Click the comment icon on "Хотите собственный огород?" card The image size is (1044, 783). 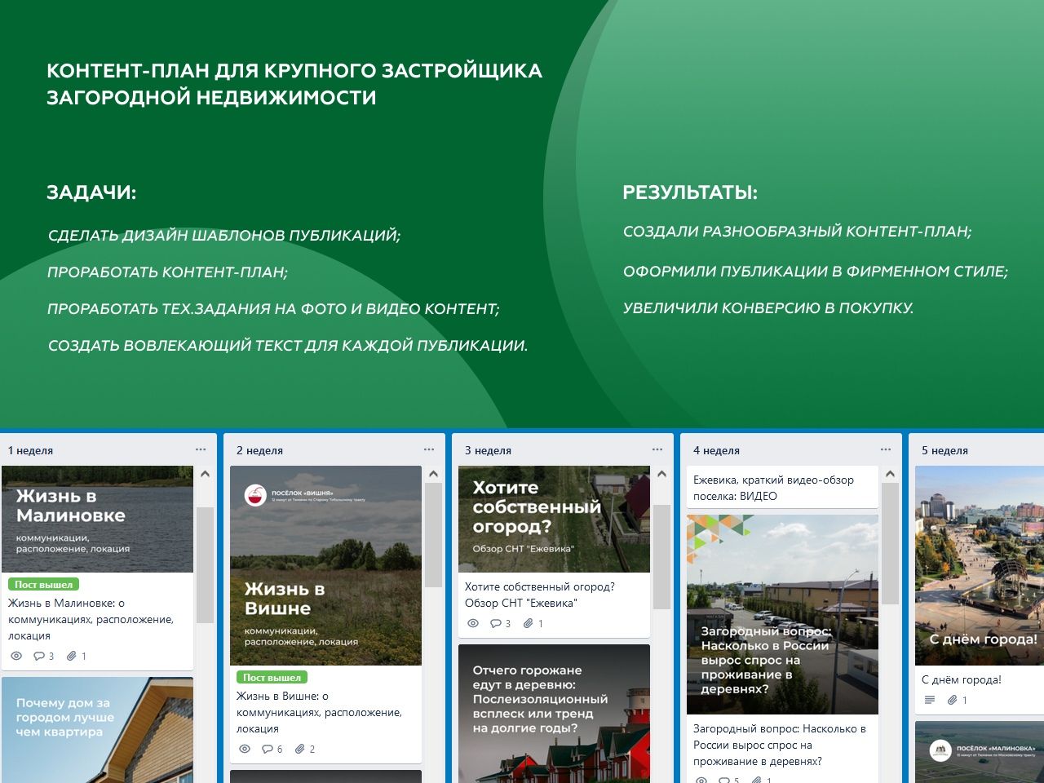coord(495,622)
